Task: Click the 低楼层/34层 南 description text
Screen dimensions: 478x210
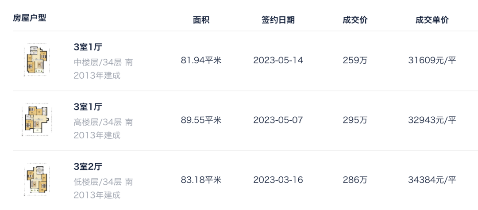Action: pyautogui.click(x=103, y=182)
